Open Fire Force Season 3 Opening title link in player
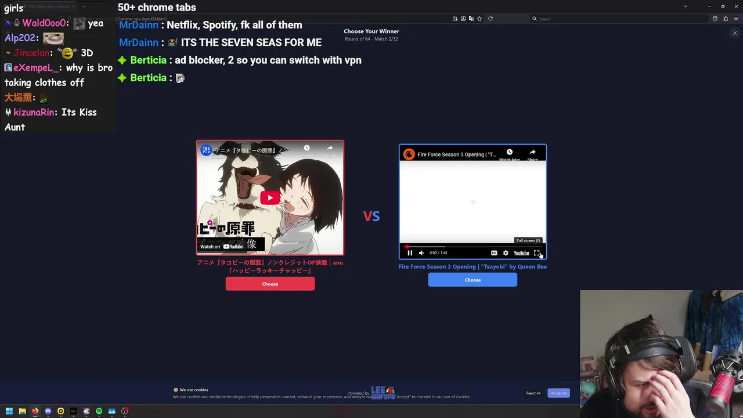 point(457,154)
